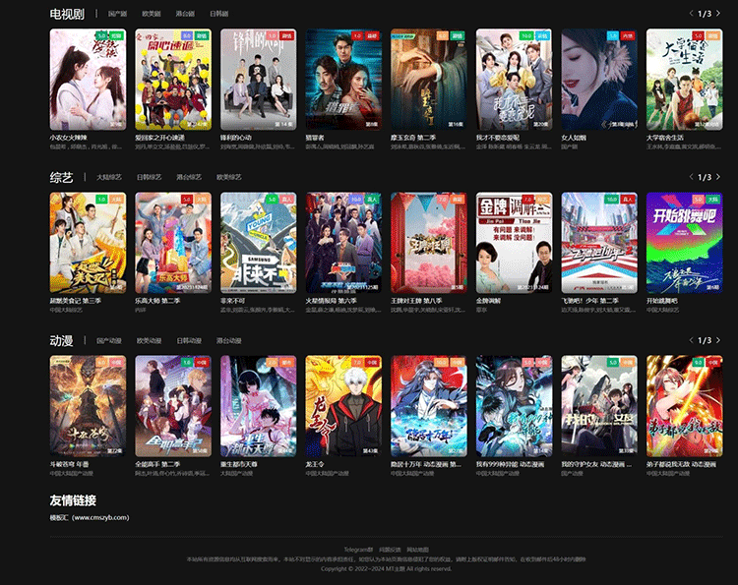738x585 pixels.
Task: Open the 电视剧 section heading
Action: (67, 14)
